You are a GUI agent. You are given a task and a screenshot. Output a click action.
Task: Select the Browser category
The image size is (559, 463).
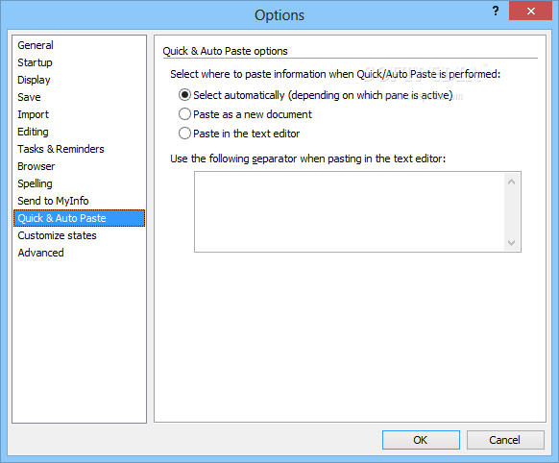click(x=36, y=166)
